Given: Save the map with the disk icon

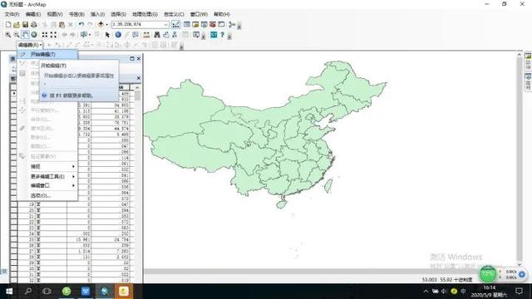Looking at the screenshot, I should 25,25.
